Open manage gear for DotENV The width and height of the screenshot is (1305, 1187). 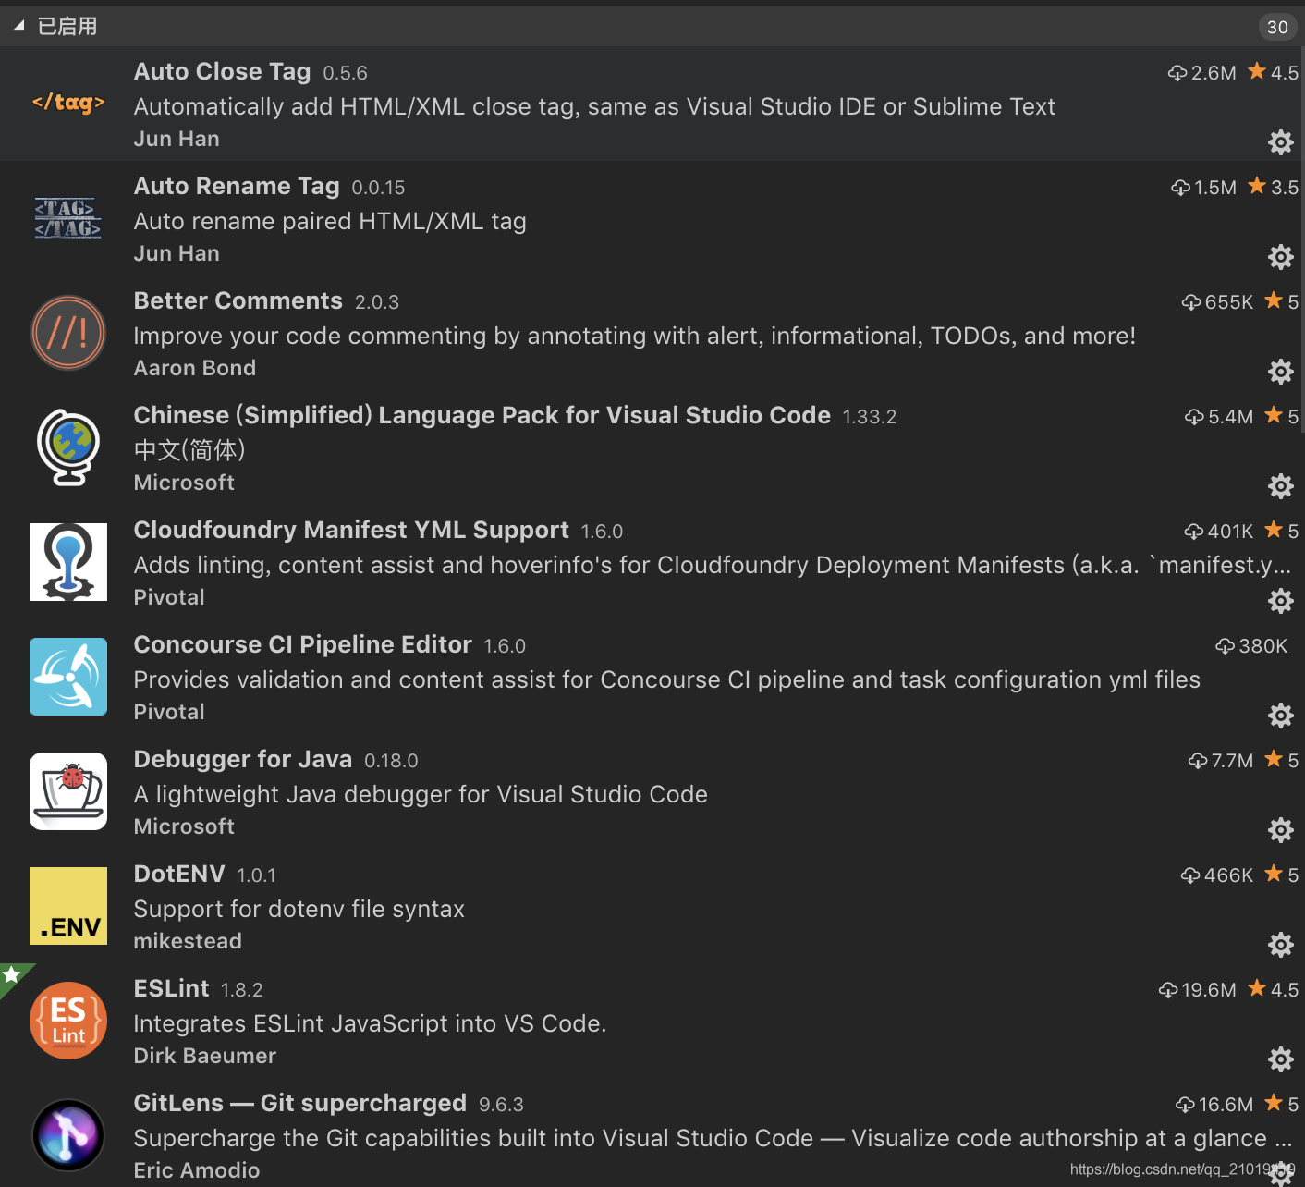coord(1280,944)
